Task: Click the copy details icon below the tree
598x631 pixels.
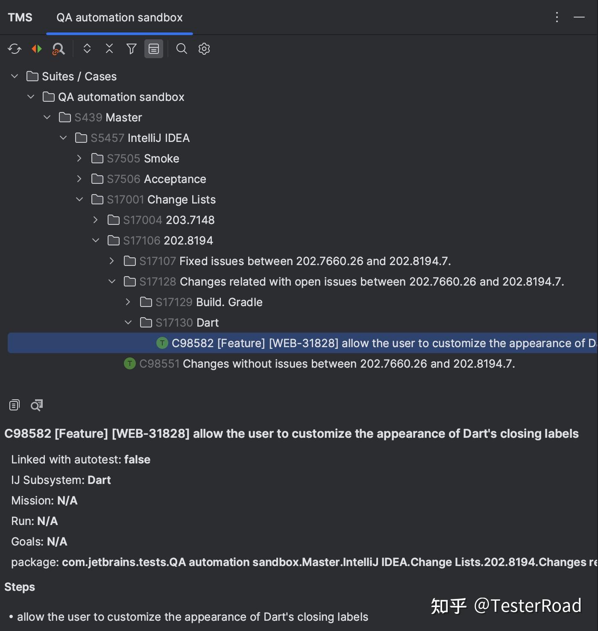Action: pyautogui.click(x=14, y=405)
